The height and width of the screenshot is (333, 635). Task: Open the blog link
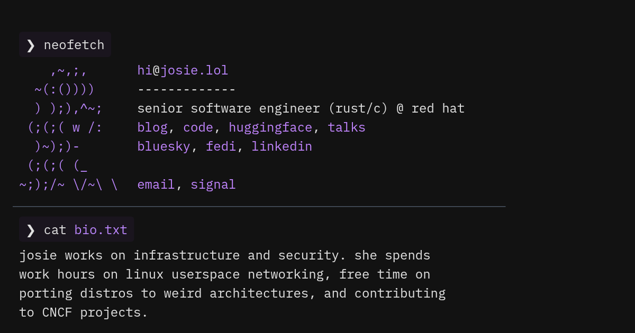[152, 127]
